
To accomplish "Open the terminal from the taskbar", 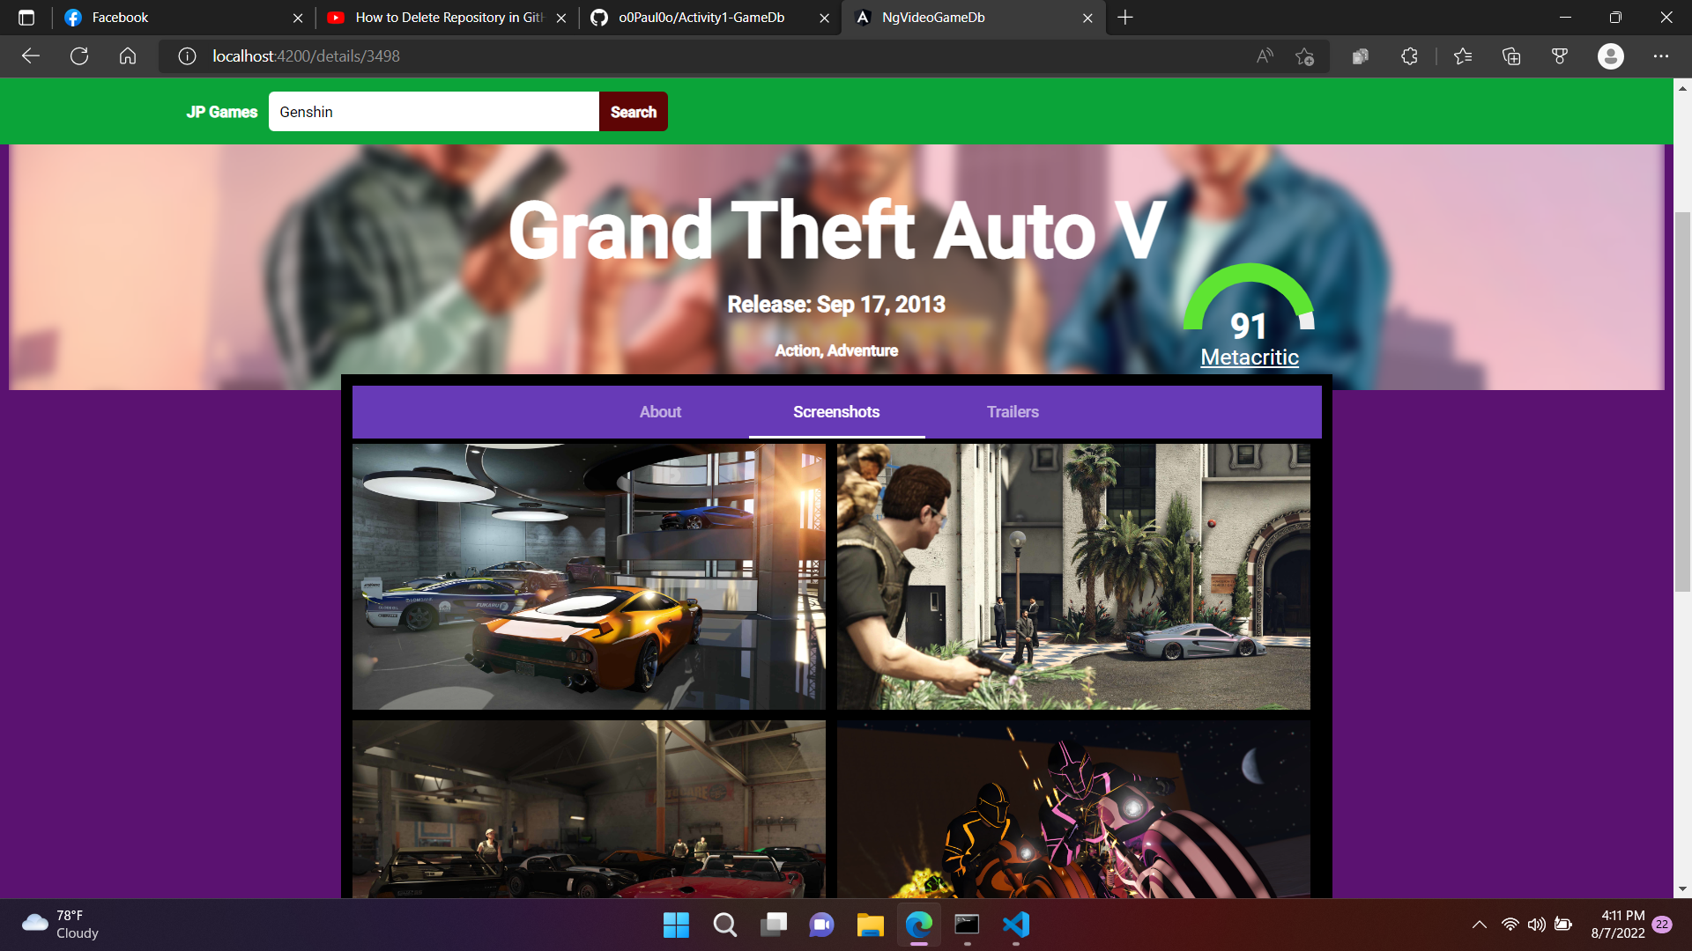I will pyautogui.click(x=967, y=925).
